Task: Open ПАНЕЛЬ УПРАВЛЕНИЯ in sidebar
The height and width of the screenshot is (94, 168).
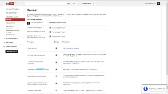Action: pyautogui.click(x=13, y=9)
